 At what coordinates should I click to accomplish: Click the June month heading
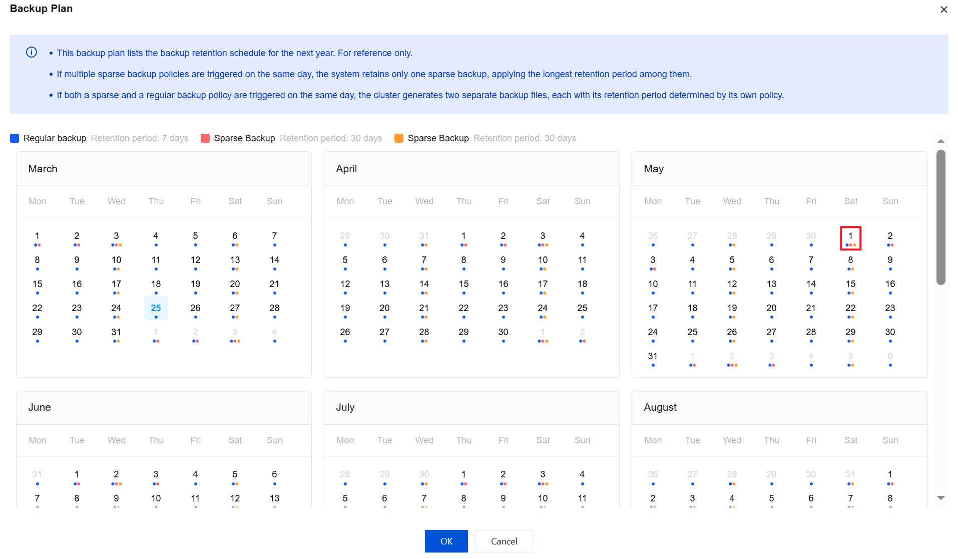(40, 407)
